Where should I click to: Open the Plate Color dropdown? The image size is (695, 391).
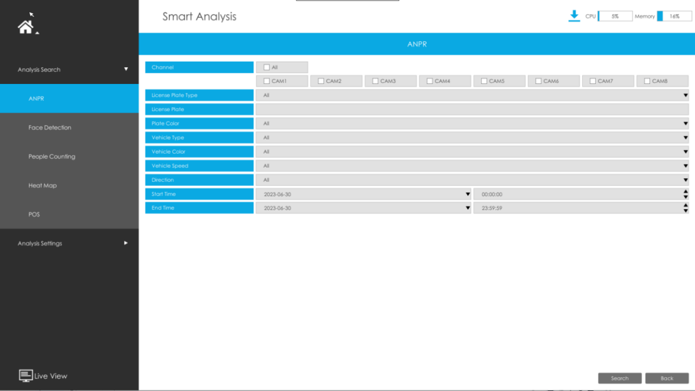pyautogui.click(x=472, y=124)
